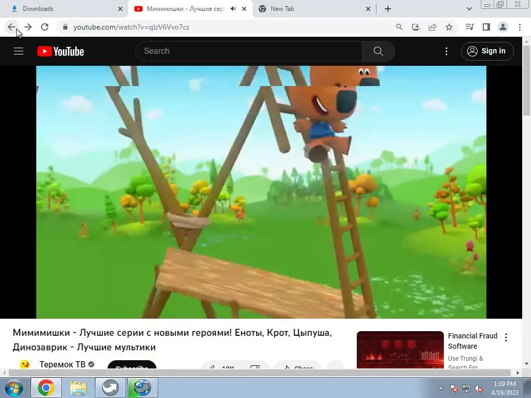Open Chrome from the taskbar
This screenshot has width=531, height=398.
coord(46,388)
